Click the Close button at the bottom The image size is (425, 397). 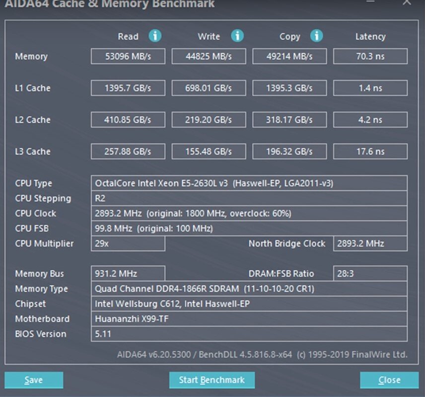(389, 380)
